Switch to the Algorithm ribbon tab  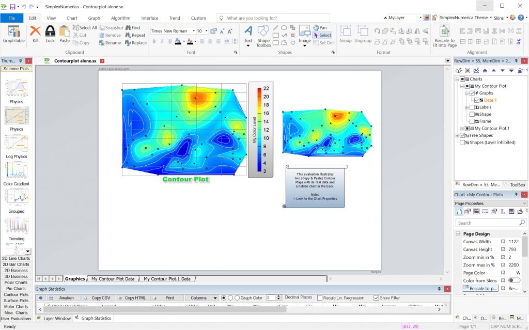coord(120,18)
